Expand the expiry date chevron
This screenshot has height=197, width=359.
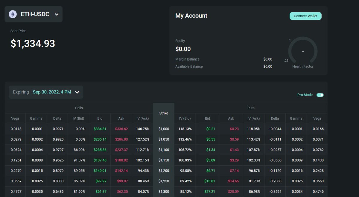click(x=77, y=92)
